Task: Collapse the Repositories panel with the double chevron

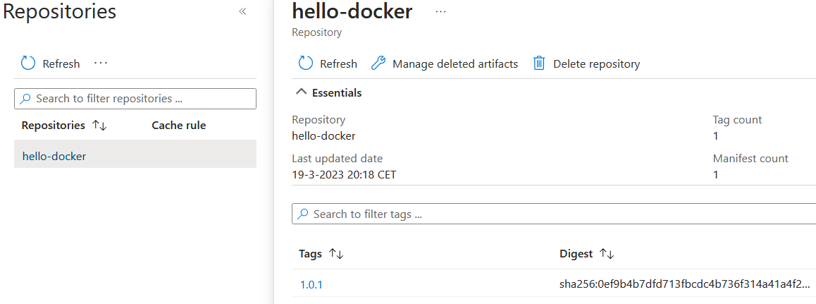Action: [242, 11]
